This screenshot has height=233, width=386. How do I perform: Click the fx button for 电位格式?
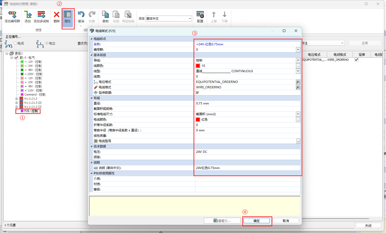[x=298, y=82]
